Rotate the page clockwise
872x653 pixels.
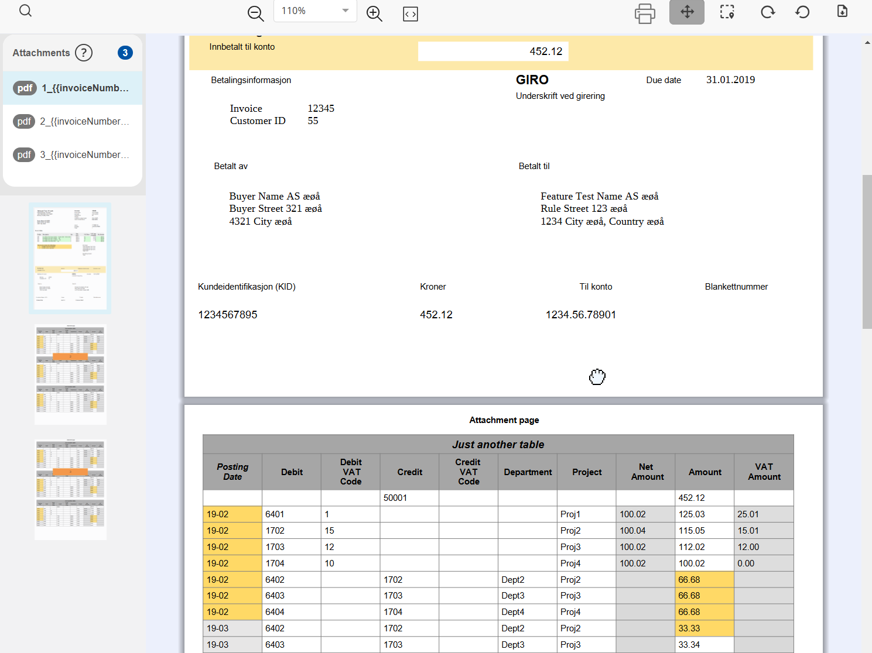pyautogui.click(x=768, y=12)
